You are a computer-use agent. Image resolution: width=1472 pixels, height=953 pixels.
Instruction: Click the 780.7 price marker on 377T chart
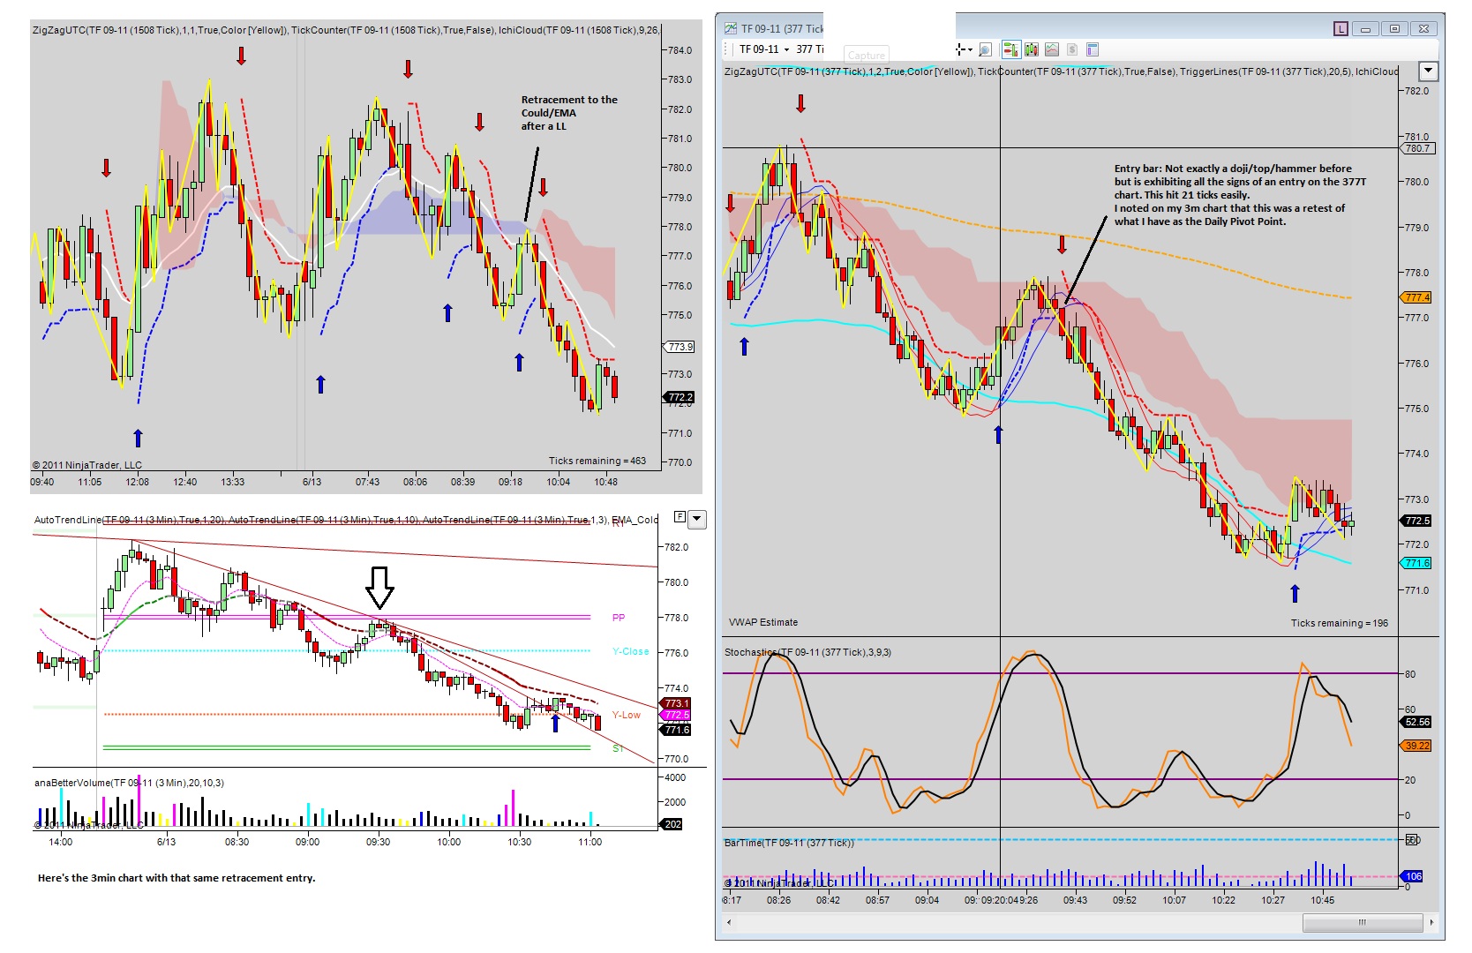tap(1417, 148)
